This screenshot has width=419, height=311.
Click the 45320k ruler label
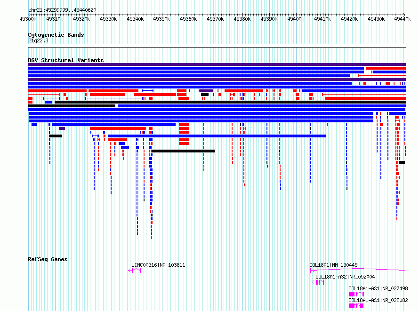81,19
